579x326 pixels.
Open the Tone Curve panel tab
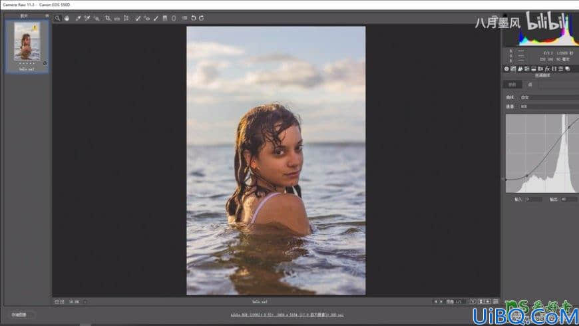point(513,69)
